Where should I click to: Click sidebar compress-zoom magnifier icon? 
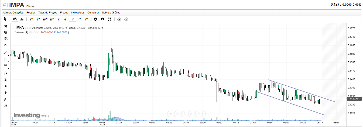coord(5,106)
